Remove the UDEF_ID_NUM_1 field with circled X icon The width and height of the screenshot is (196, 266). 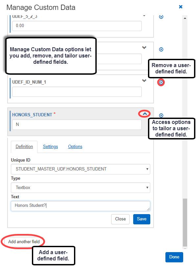tap(161, 83)
